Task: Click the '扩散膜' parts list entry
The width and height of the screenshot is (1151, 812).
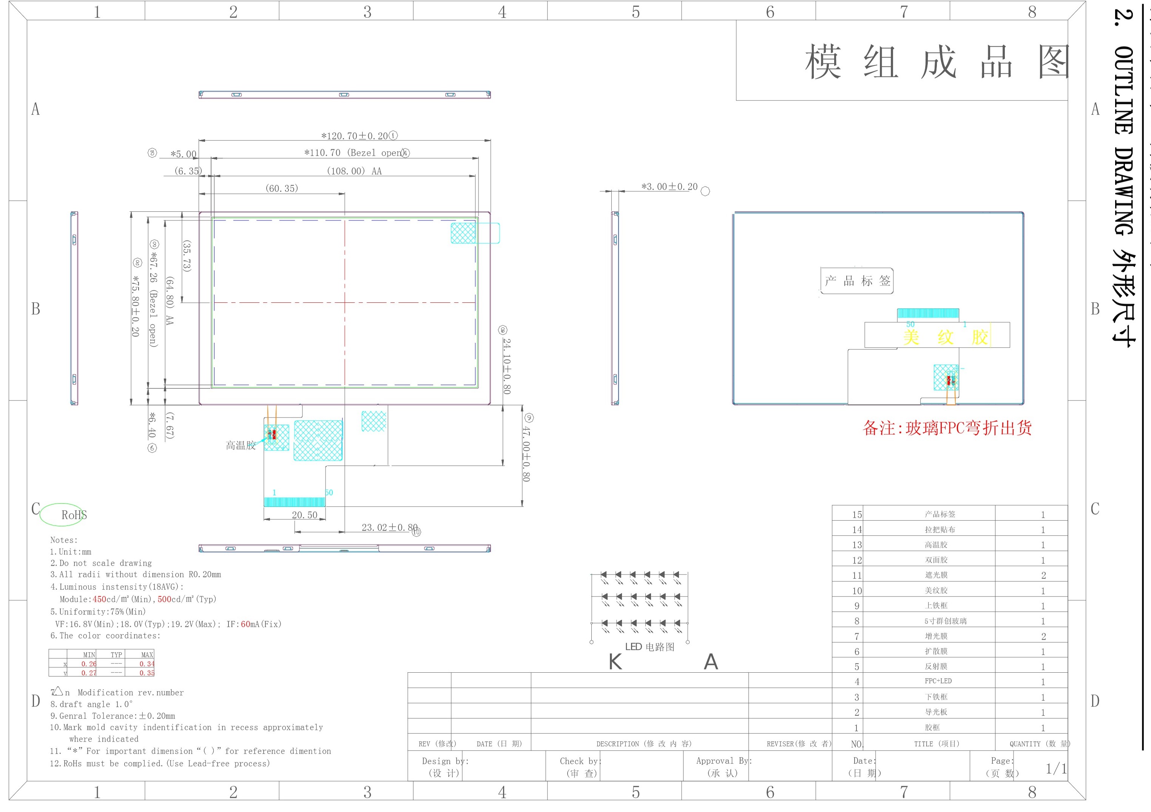Action: coord(937,651)
